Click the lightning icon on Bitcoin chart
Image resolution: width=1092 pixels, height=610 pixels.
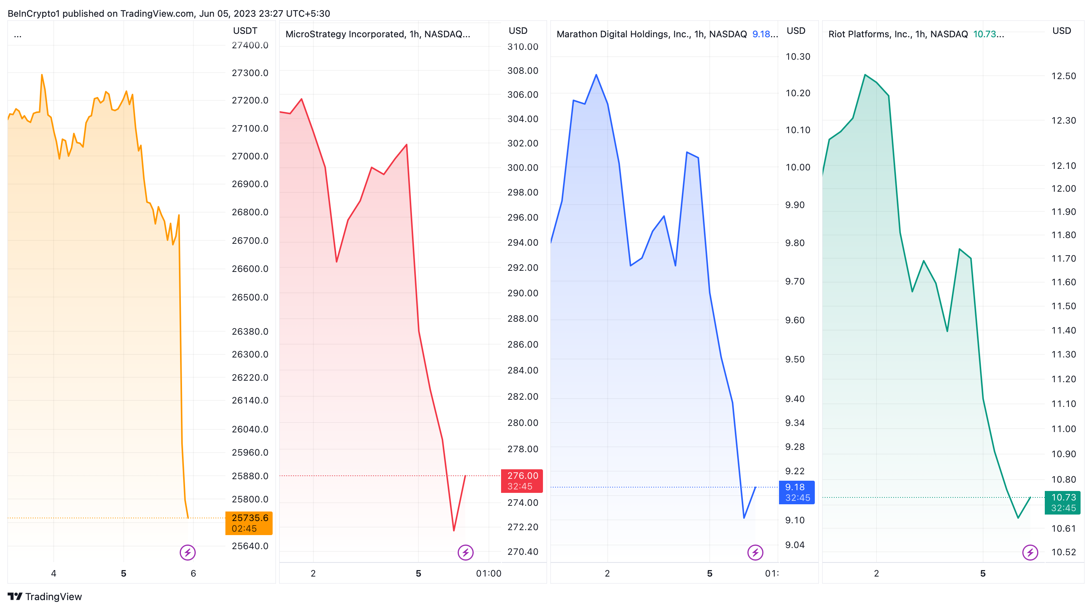[x=187, y=552]
